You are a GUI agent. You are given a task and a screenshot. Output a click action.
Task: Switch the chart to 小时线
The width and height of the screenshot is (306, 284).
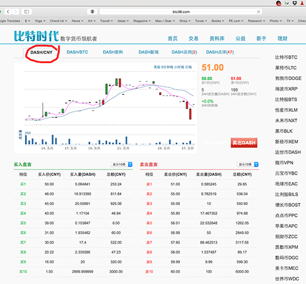tap(179, 67)
